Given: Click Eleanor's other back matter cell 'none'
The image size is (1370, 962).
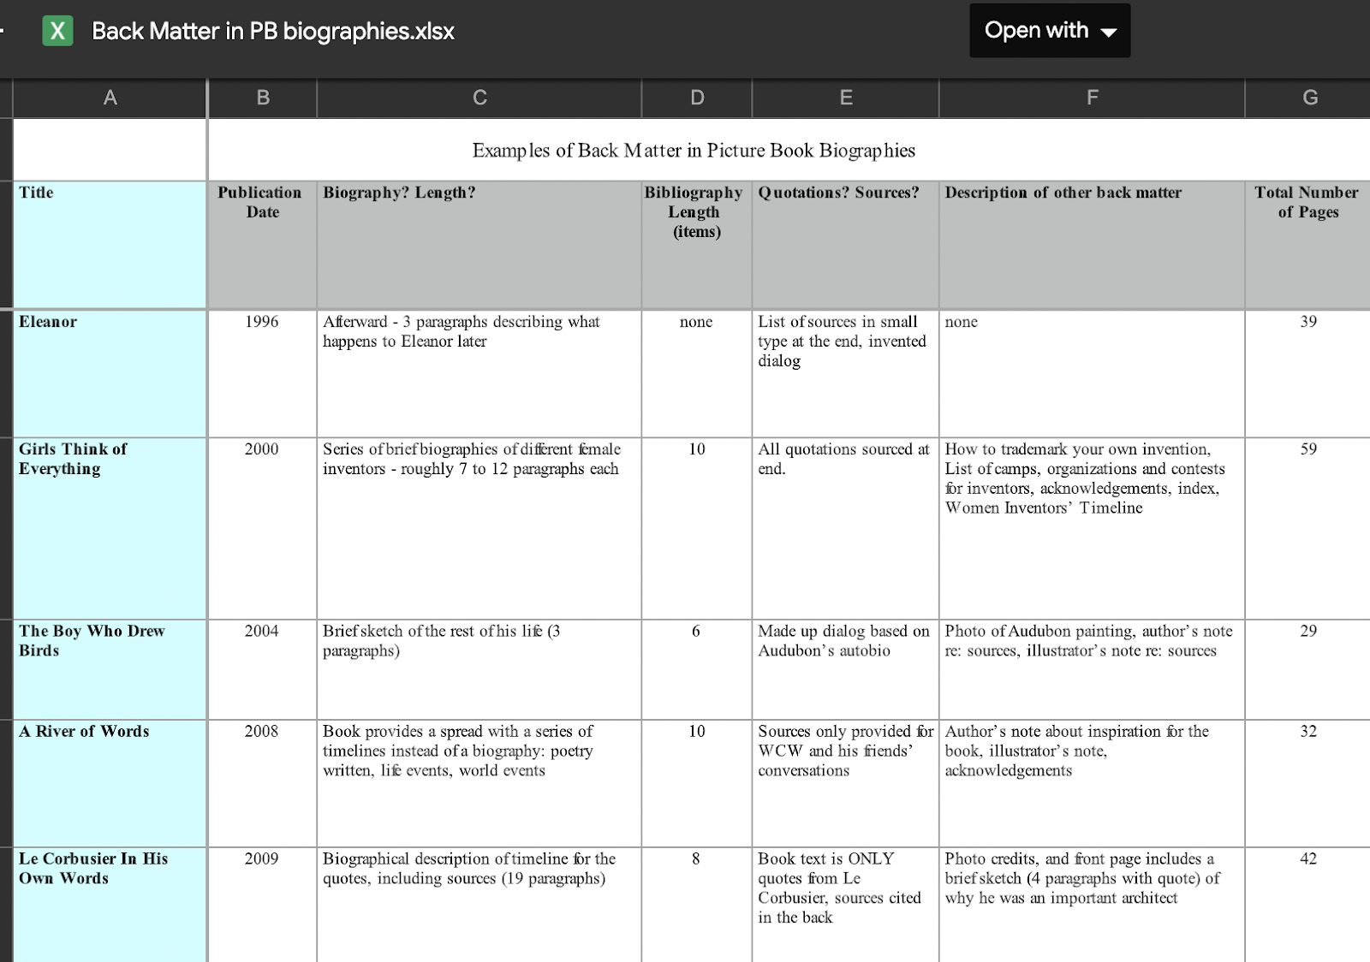Looking at the screenshot, I should 1093,373.
